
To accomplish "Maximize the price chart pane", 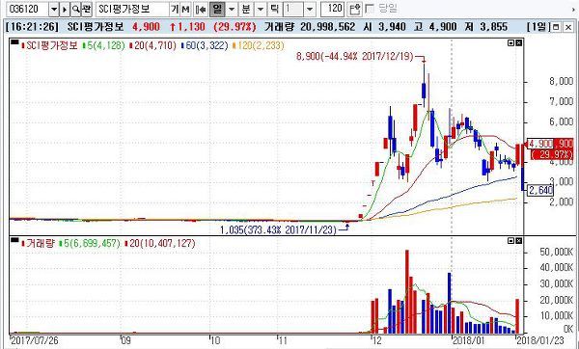I will (511, 43).
